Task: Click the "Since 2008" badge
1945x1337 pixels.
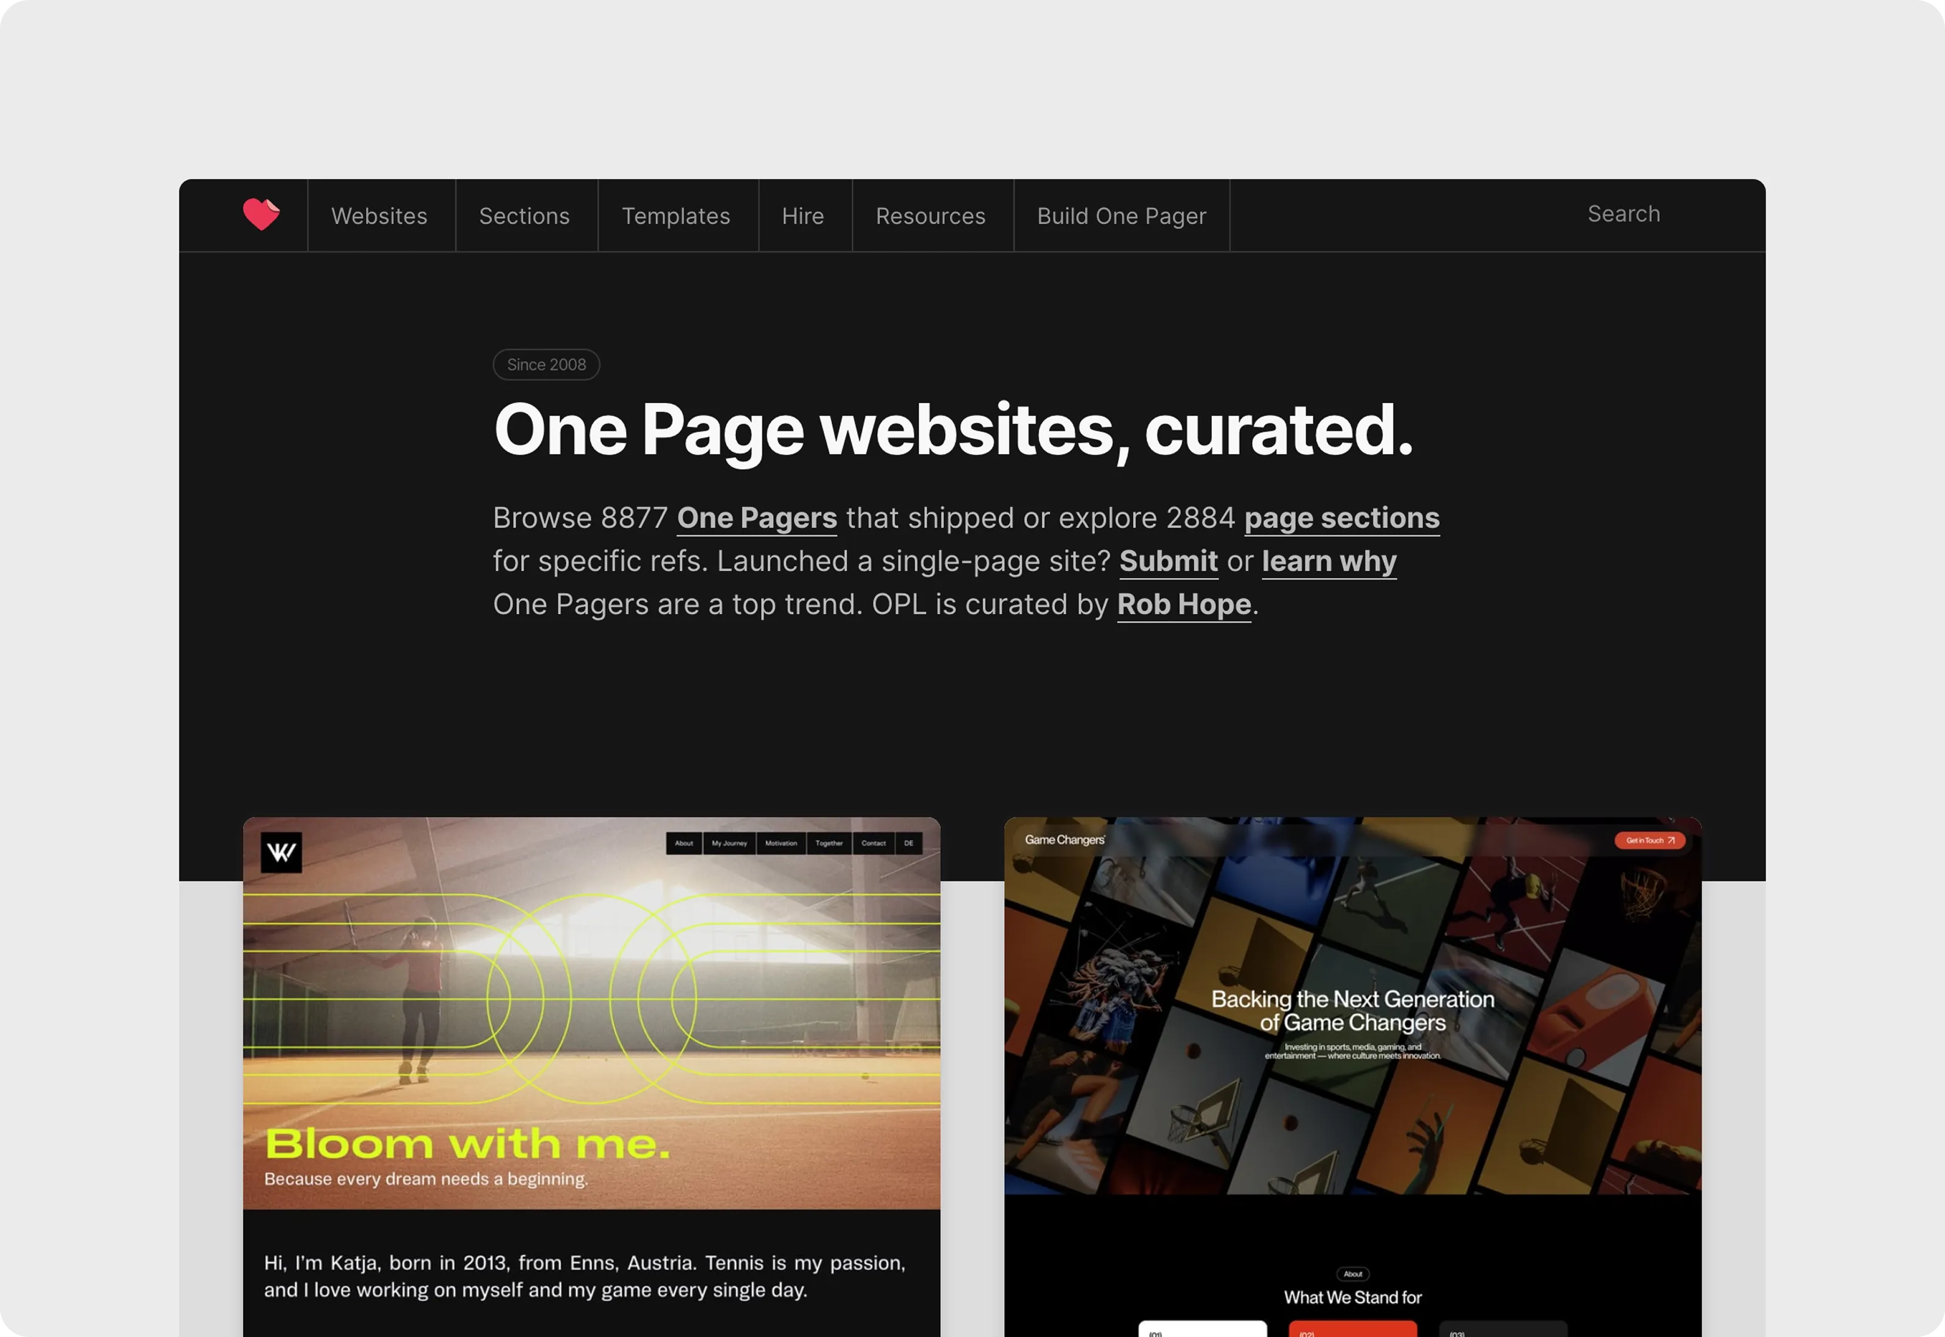Action: click(x=545, y=365)
